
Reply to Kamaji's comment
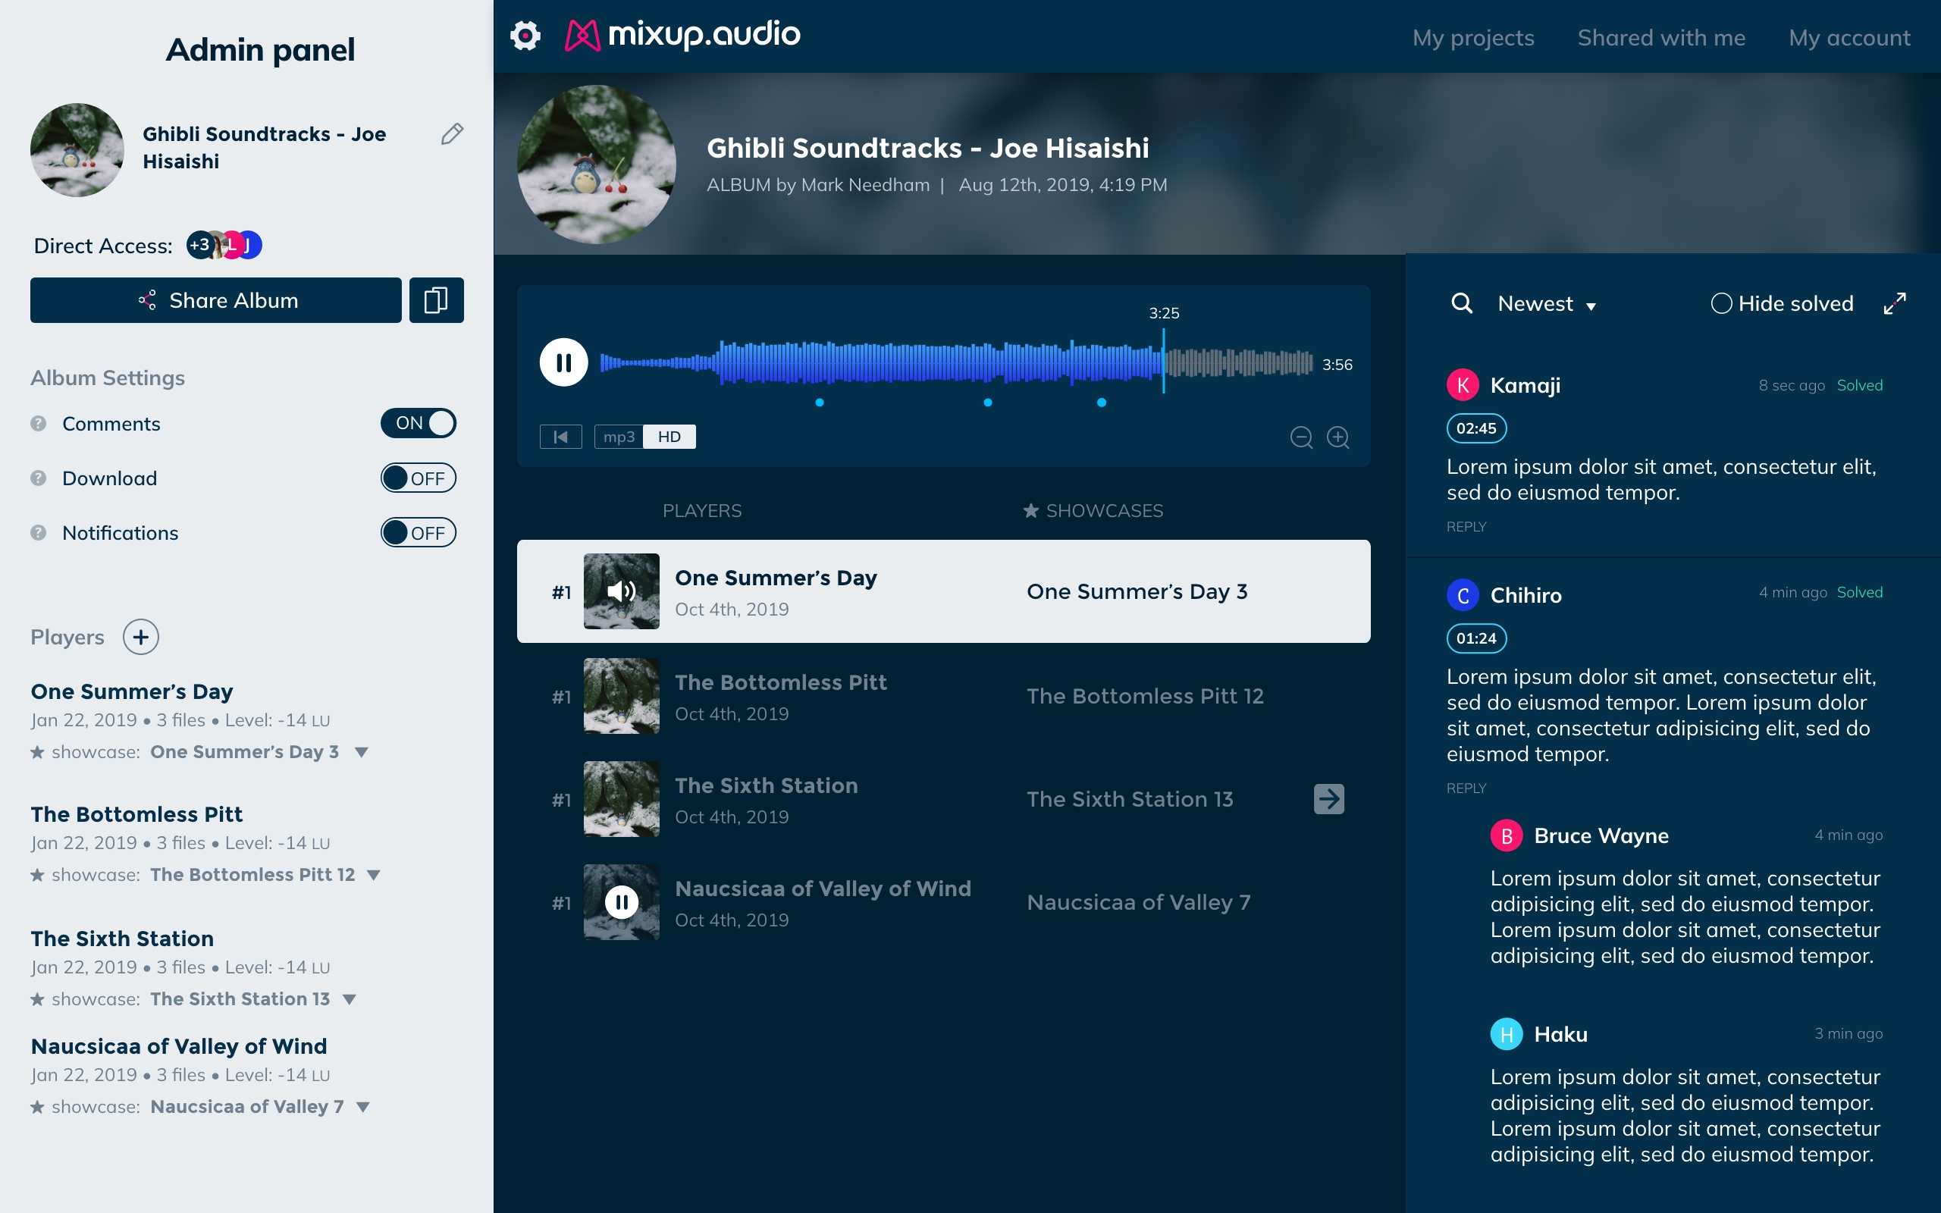coord(1466,526)
